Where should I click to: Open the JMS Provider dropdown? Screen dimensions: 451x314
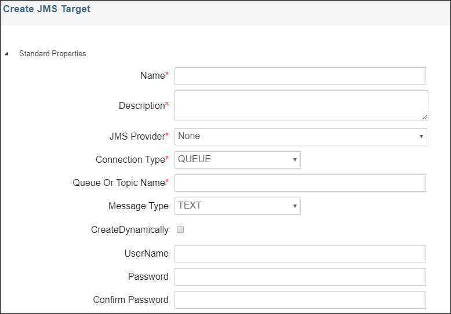[300, 137]
